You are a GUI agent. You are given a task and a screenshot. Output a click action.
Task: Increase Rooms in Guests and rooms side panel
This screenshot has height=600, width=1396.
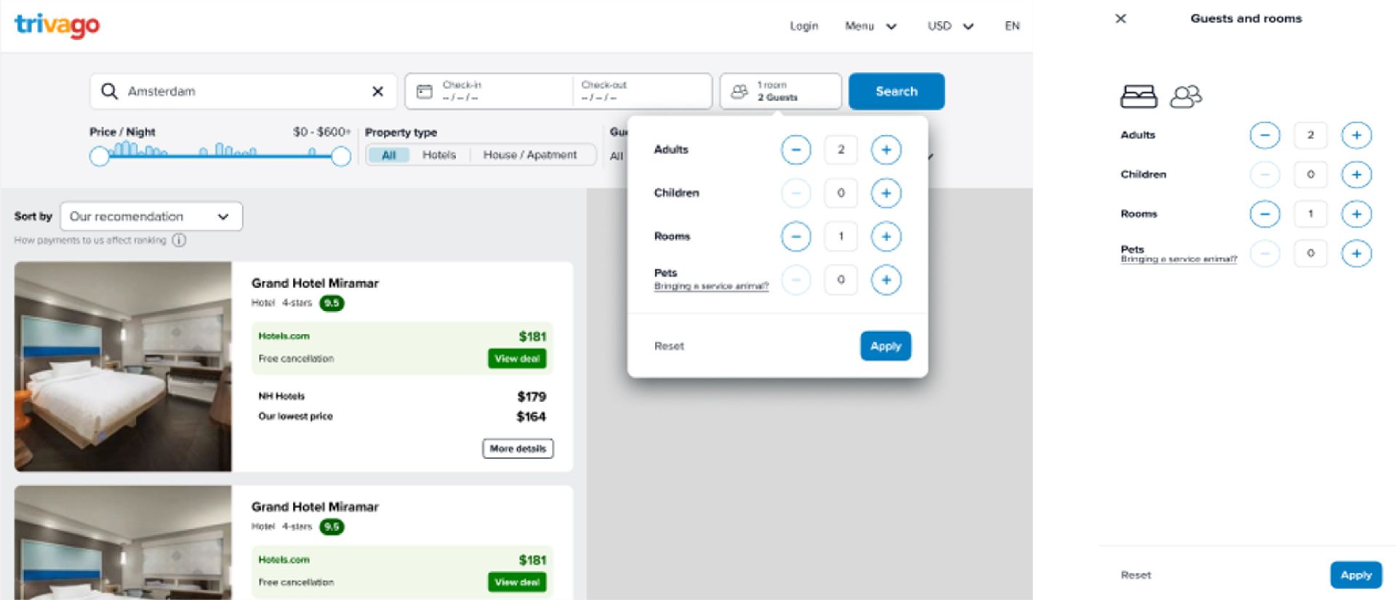1356,214
